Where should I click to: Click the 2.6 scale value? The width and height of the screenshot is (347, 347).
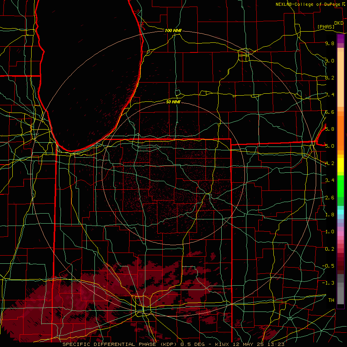[330, 198]
